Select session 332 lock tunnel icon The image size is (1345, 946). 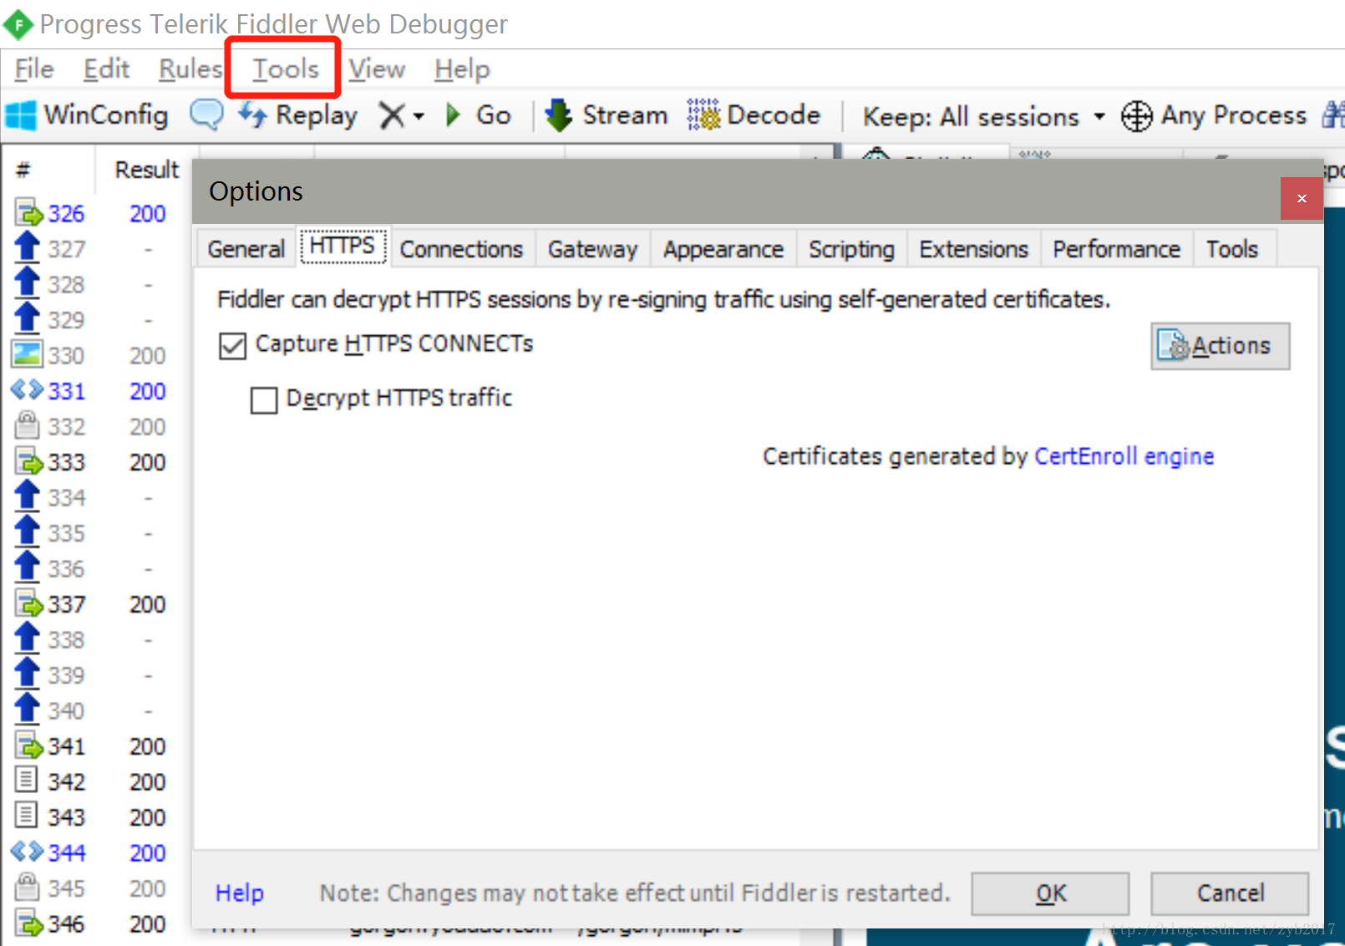click(x=27, y=425)
